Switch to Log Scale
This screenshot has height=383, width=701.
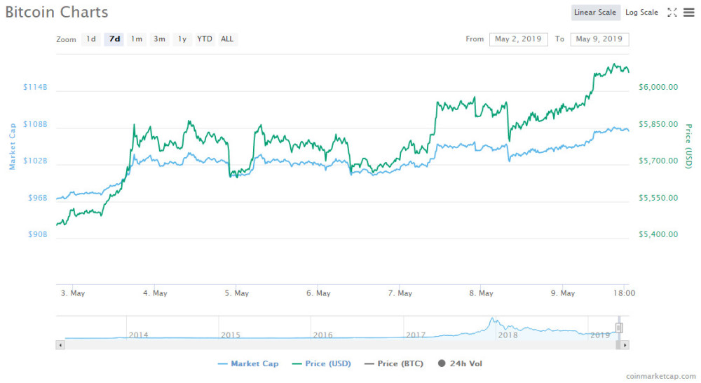pyautogui.click(x=641, y=13)
